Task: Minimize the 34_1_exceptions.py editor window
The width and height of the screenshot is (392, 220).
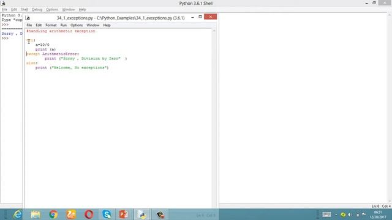Action: pos(192,18)
